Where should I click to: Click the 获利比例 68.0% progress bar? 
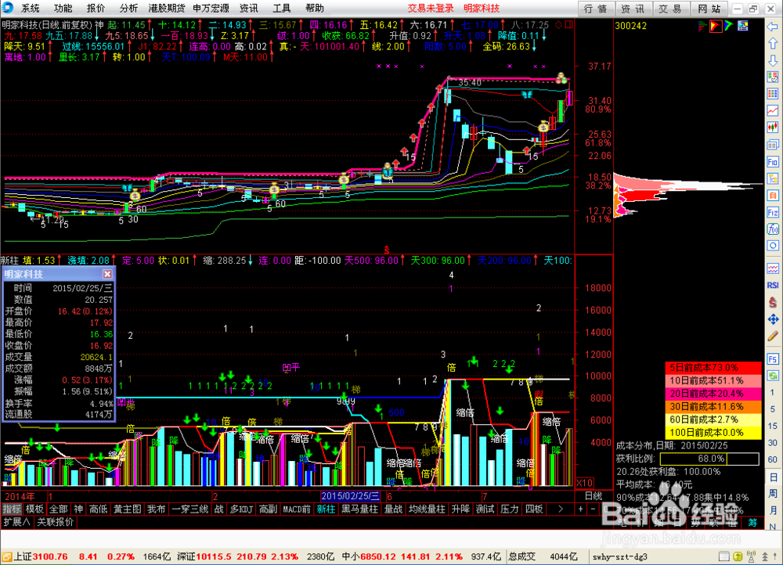tap(709, 459)
